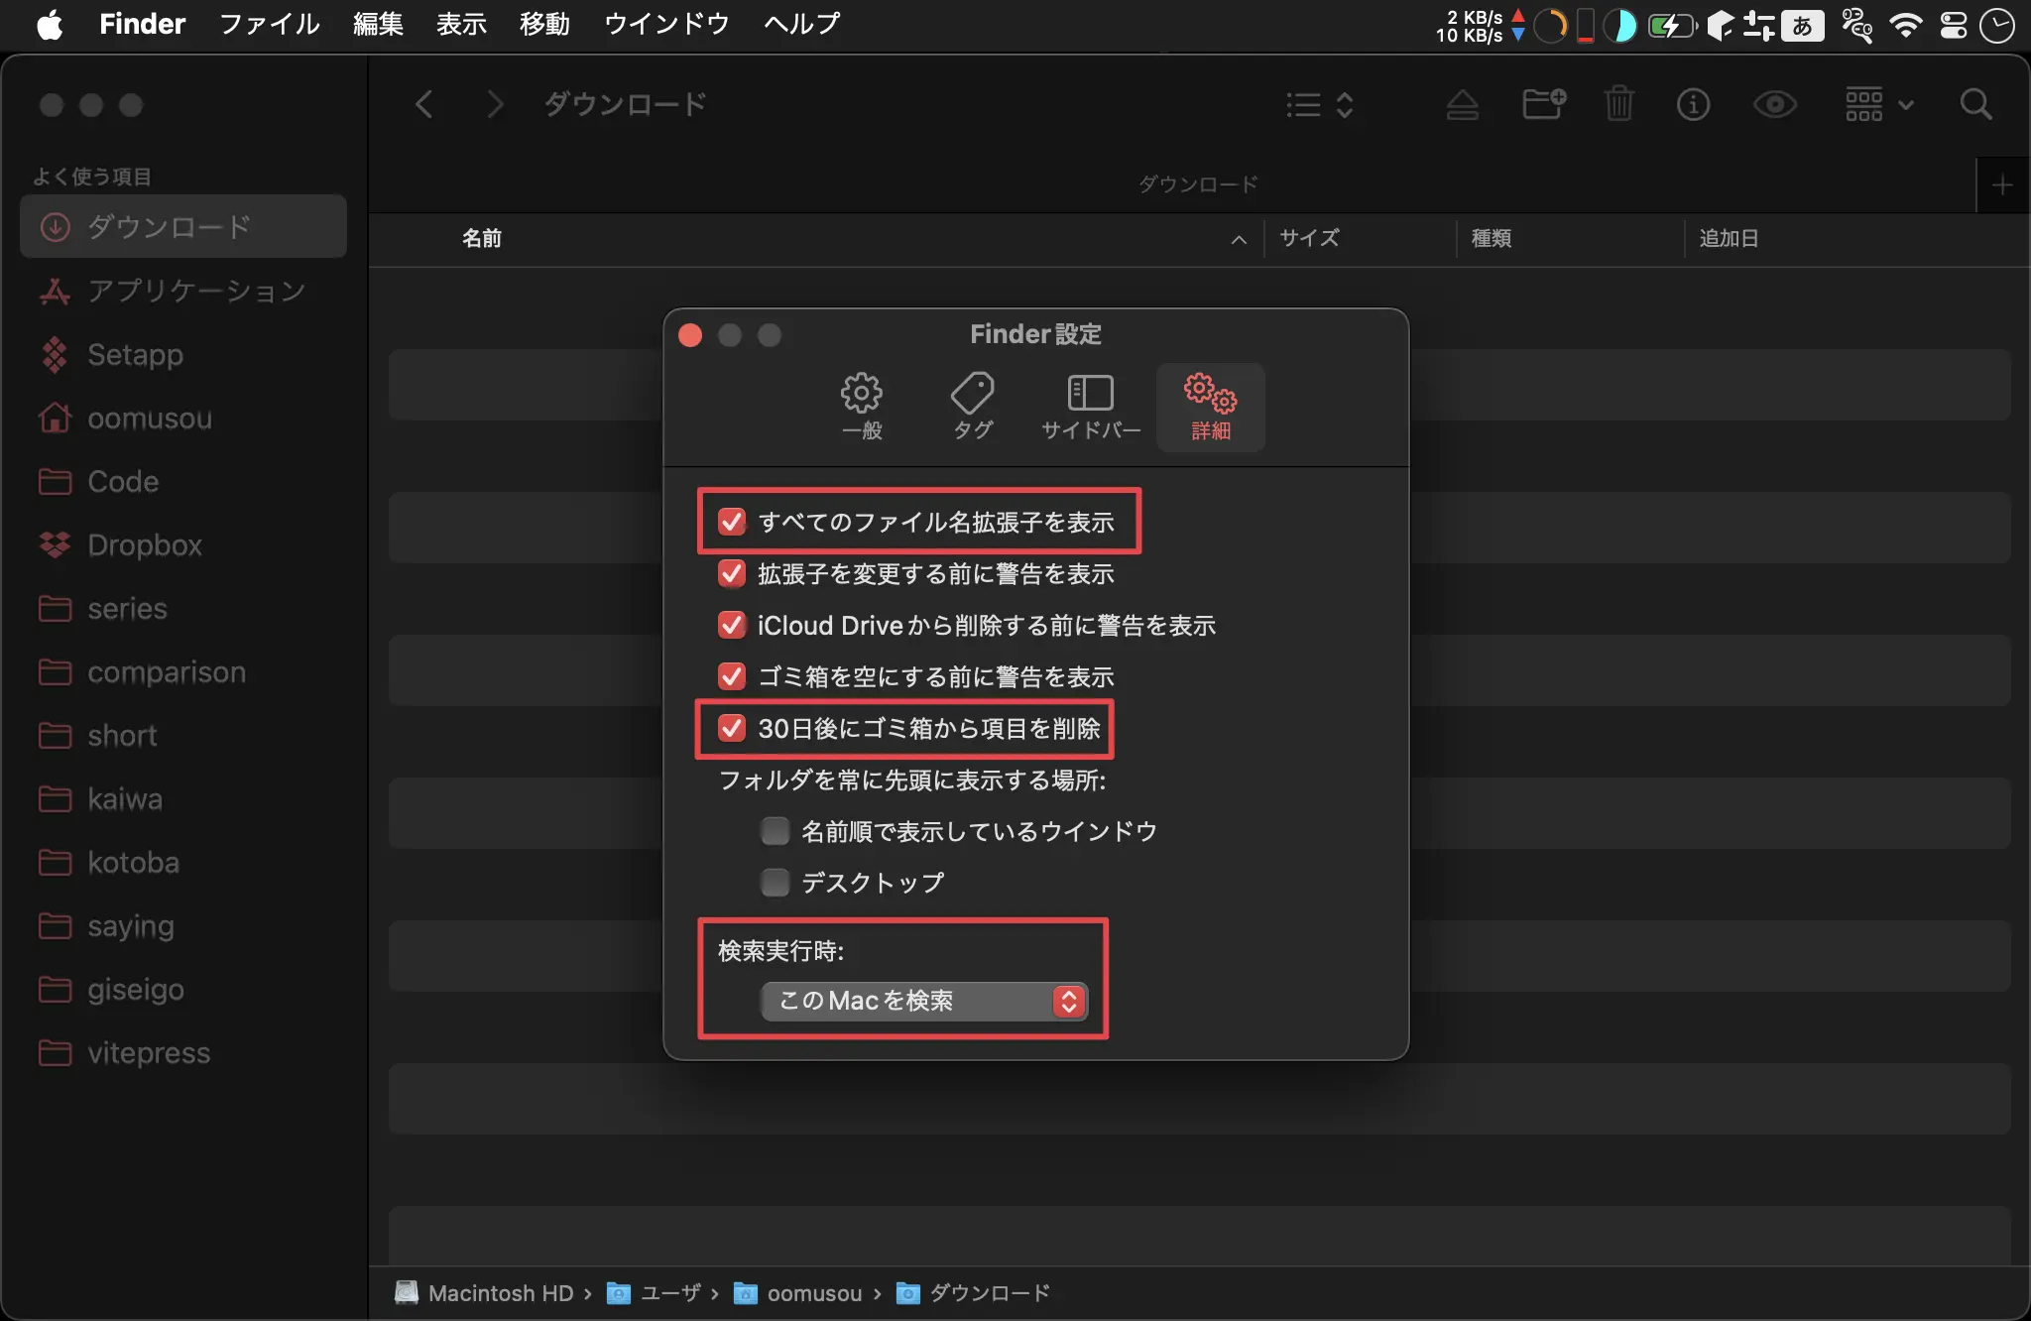Open the 移動 menu
The height and width of the screenshot is (1321, 2031).
point(544,24)
